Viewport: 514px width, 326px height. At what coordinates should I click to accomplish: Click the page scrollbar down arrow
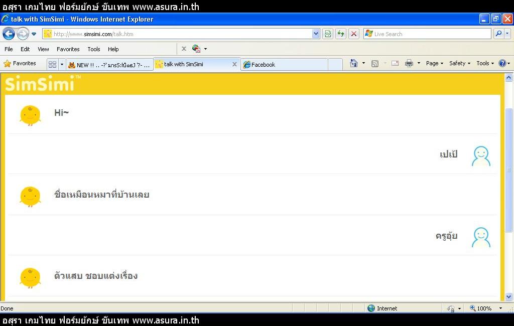click(509, 296)
